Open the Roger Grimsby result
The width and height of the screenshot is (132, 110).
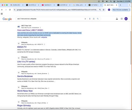pos(24,106)
